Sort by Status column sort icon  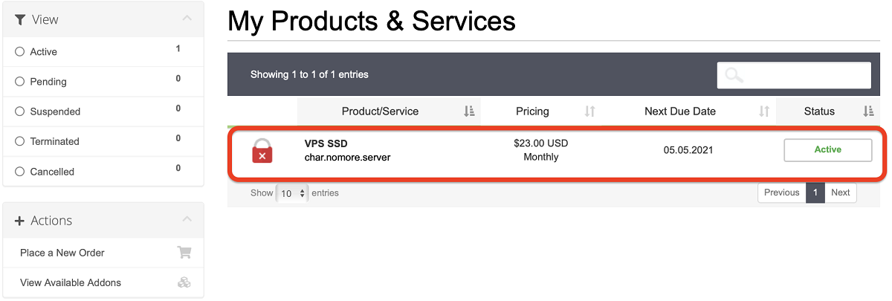868,111
